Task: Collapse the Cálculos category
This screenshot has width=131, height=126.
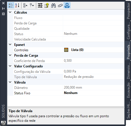Action: 10,12
